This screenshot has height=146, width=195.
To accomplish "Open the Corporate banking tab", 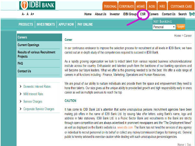I will (x=126, y=6).
